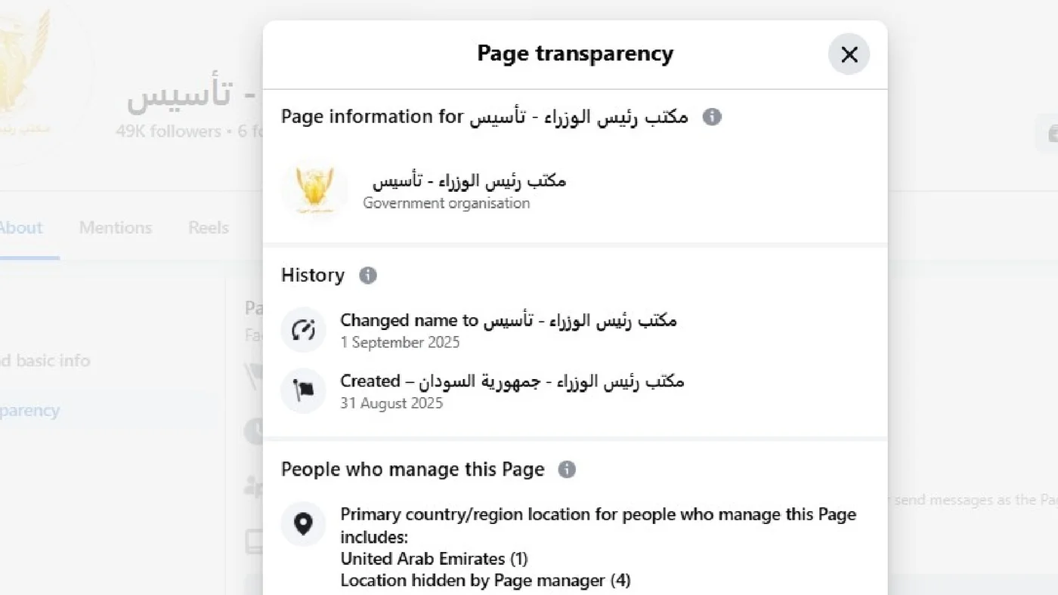Click the History section info icon
The height and width of the screenshot is (595, 1058).
[x=368, y=276]
